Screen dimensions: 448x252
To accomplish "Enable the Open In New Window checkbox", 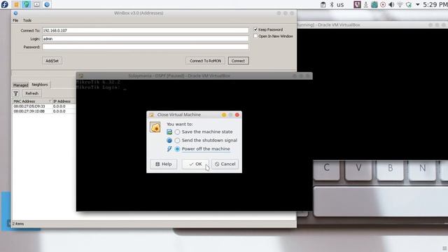I will click(255, 36).
